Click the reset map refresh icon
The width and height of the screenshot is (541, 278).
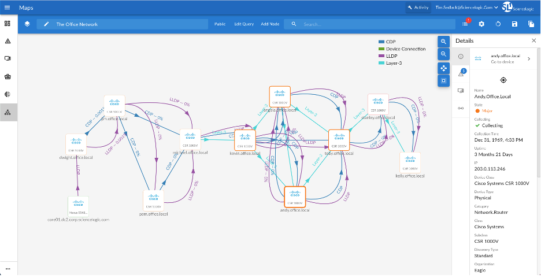coord(498,24)
